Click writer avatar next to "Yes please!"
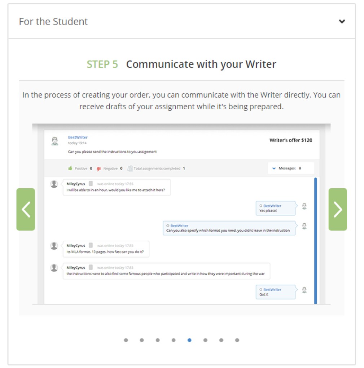364x368 pixels. pos(304,206)
